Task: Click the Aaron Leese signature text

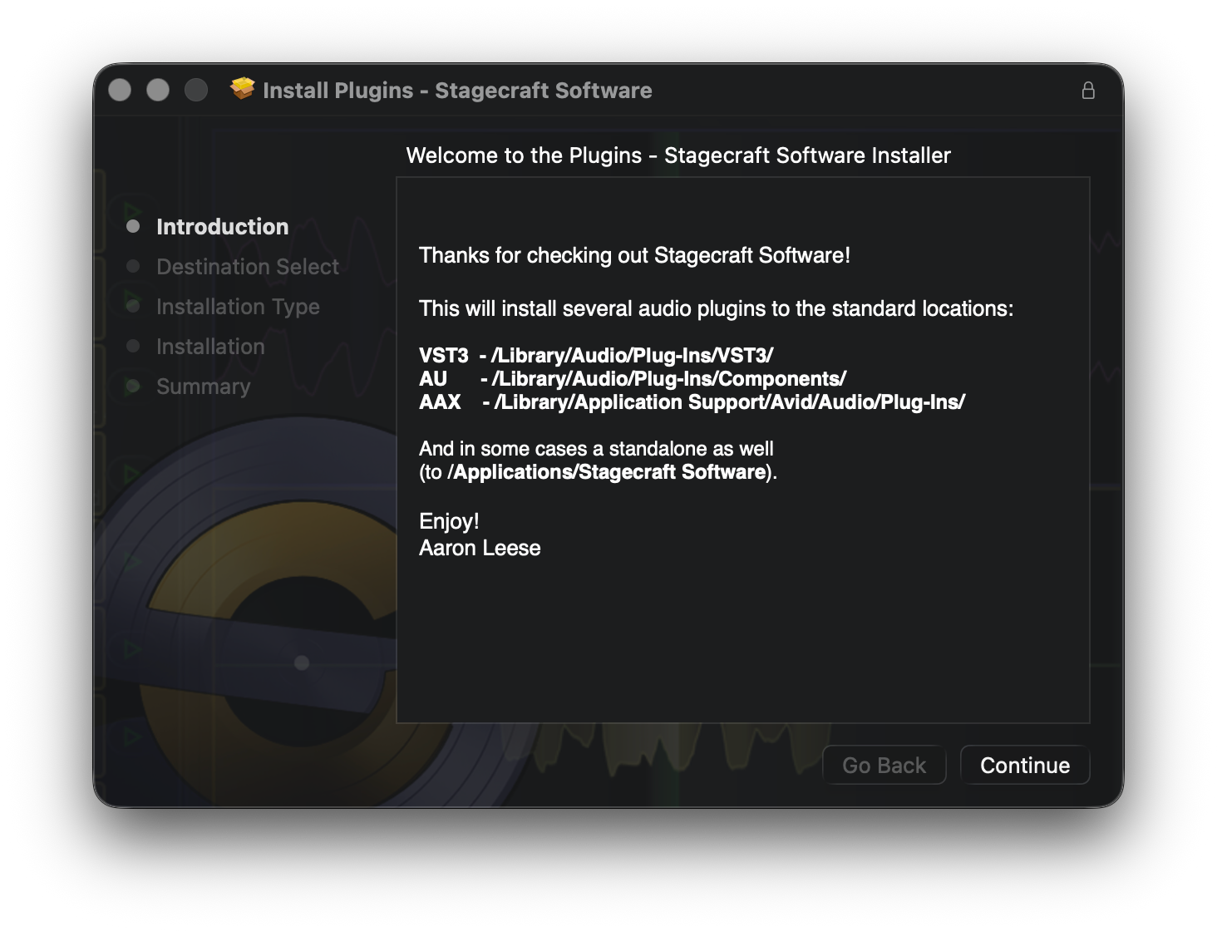Action: (480, 548)
